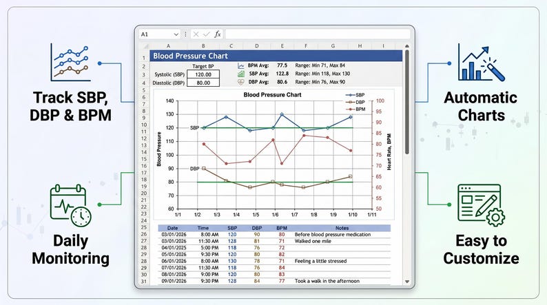Select column header C

(231, 46)
